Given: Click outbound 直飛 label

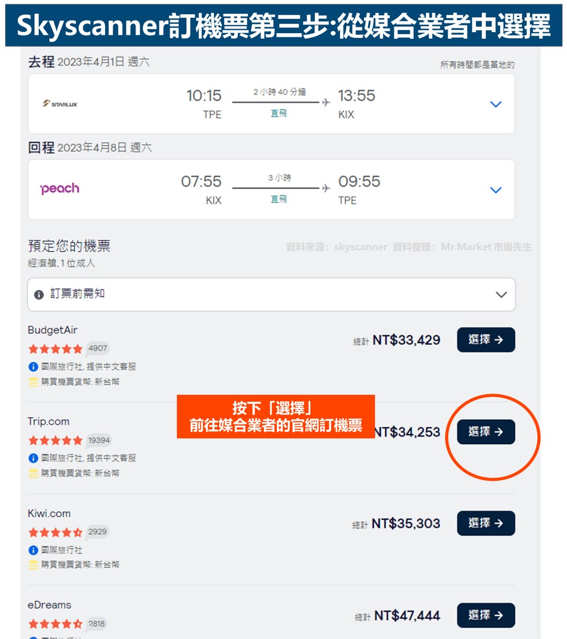Looking at the screenshot, I should pyautogui.click(x=279, y=113).
